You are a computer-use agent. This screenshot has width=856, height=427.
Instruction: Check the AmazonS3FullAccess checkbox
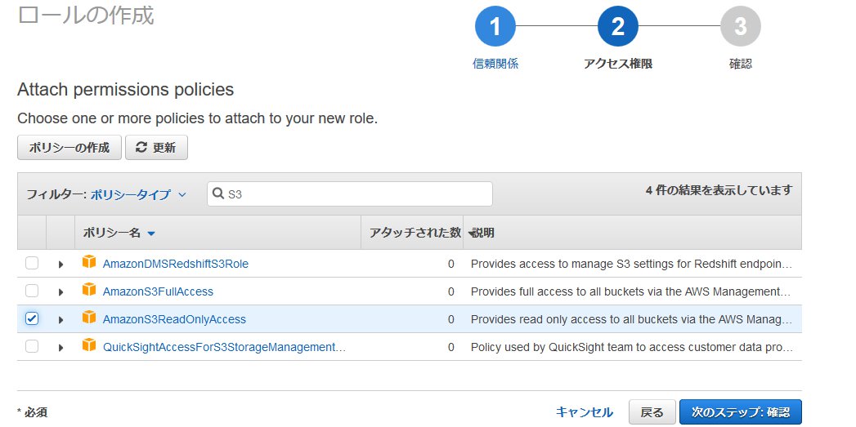coord(32,291)
